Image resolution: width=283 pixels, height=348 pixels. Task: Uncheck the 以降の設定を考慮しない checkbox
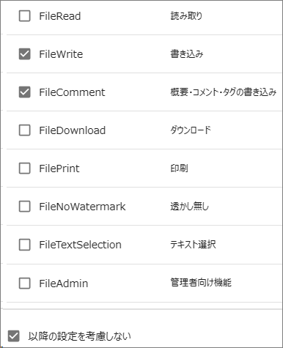point(13,336)
